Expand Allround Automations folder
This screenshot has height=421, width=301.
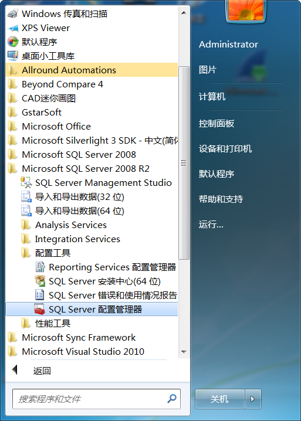(92, 70)
